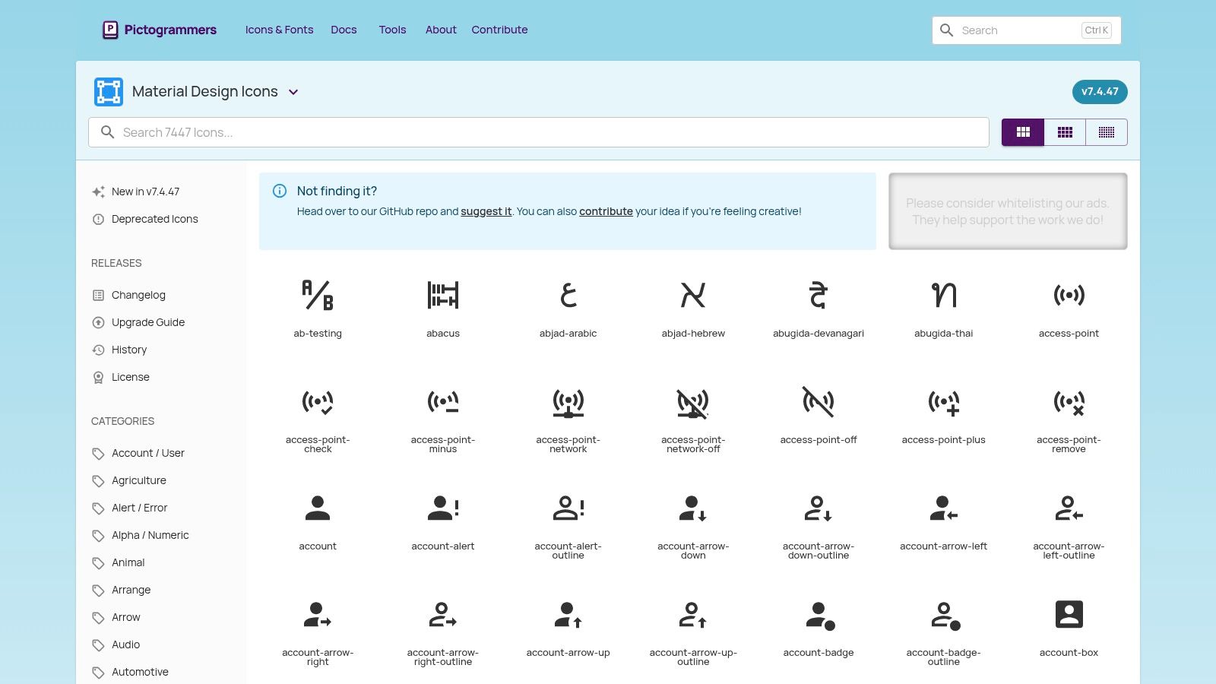Viewport: 1216px width, 684px height.
Task: Toggle the large grid view
Action: (x=1023, y=131)
